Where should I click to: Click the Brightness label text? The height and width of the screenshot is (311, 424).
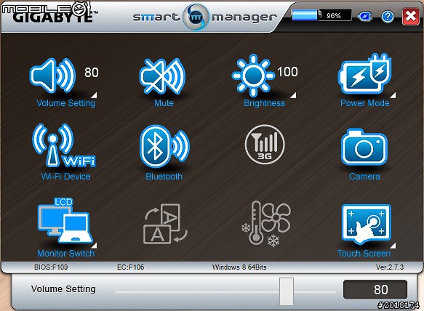[x=264, y=103]
